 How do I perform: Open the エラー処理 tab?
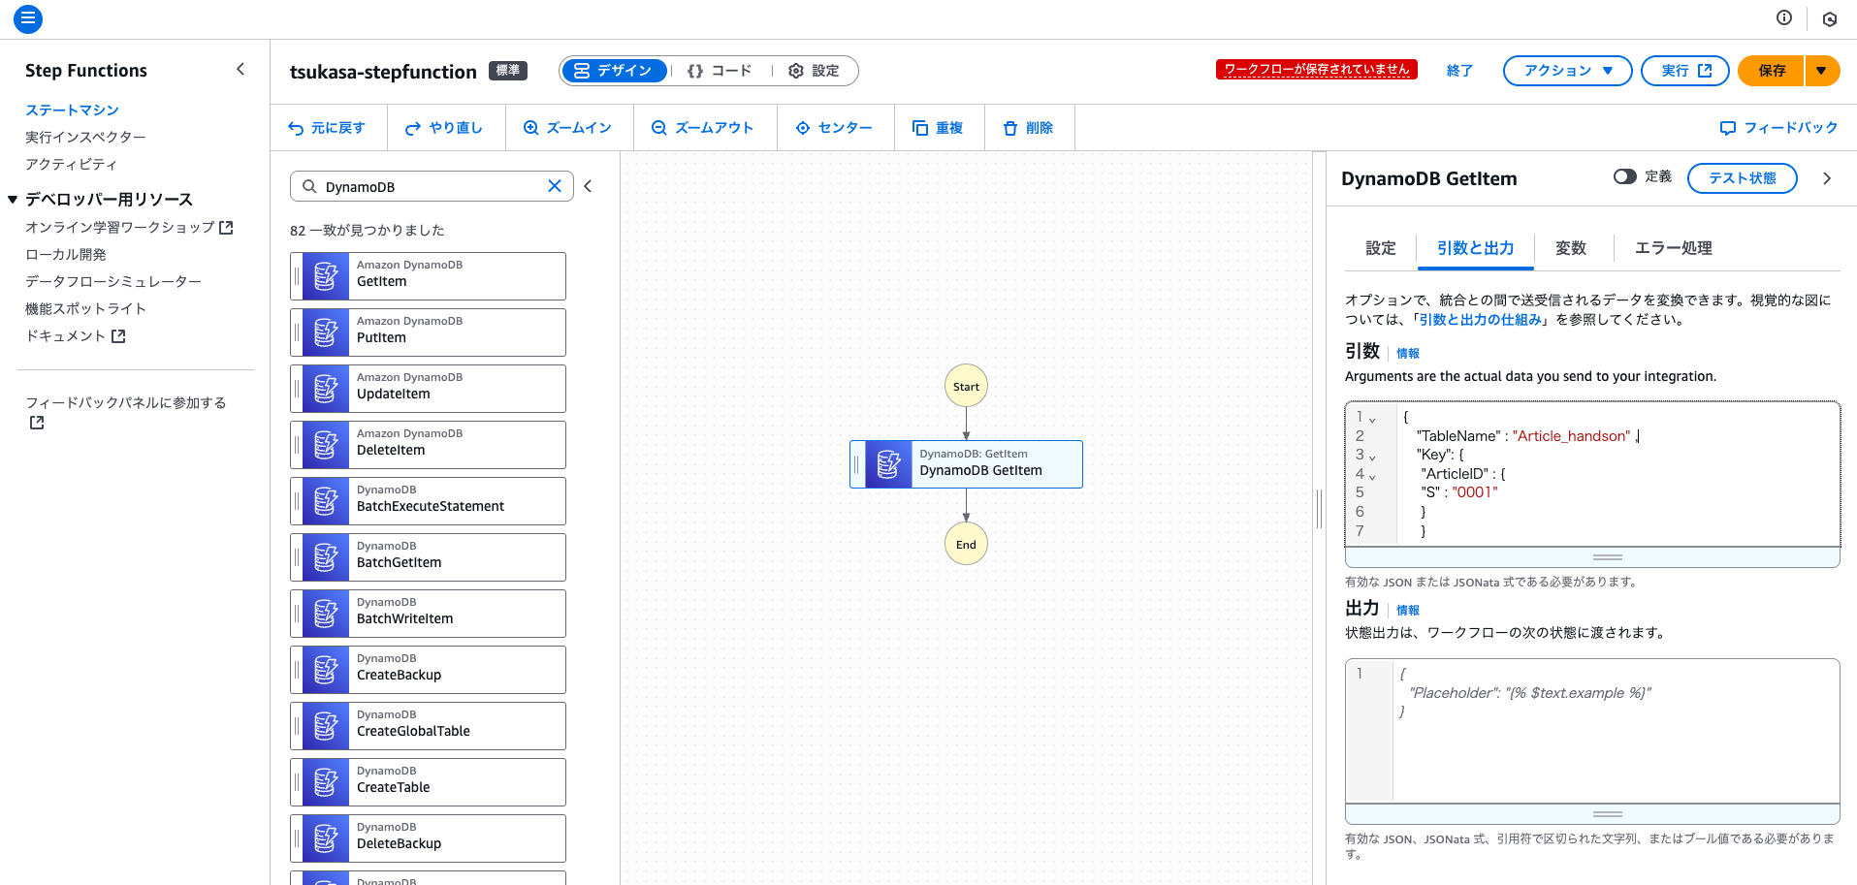pos(1673,248)
